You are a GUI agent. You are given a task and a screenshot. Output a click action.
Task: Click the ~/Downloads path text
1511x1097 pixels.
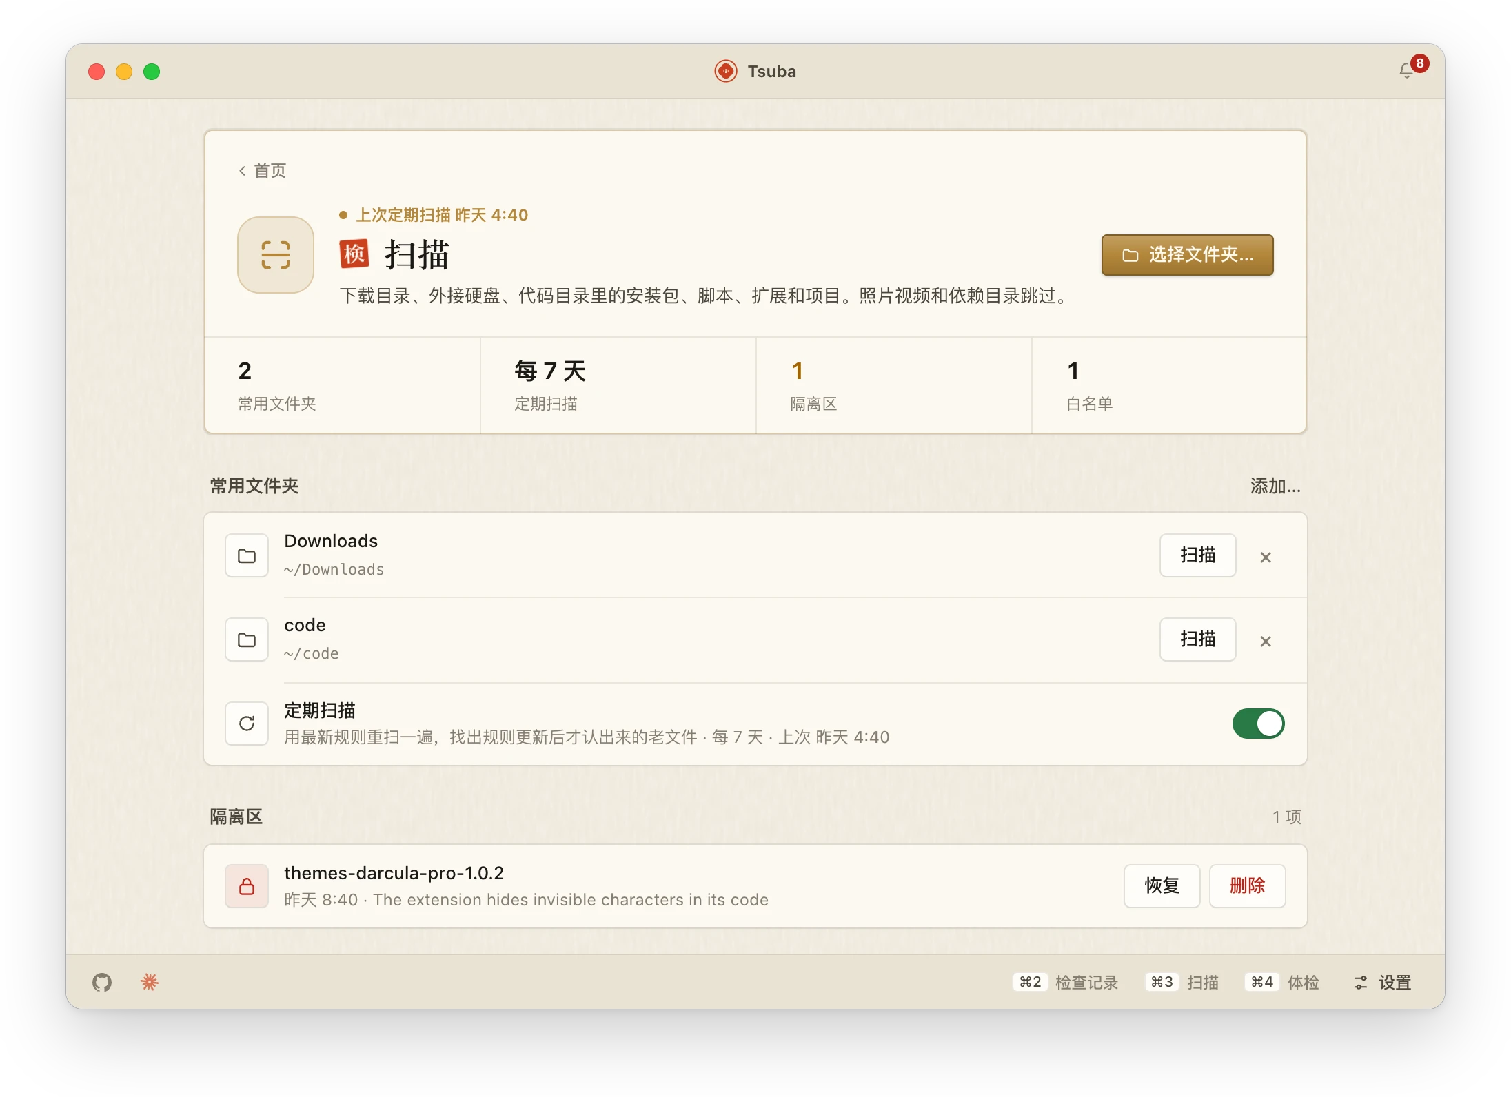point(334,569)
